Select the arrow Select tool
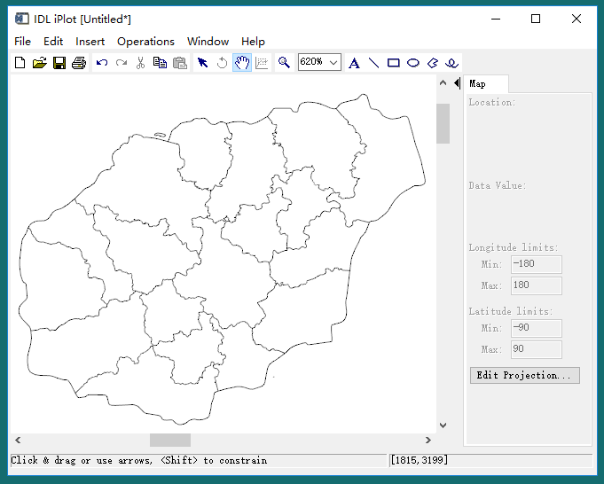The image size is (604, 484). pos(202,63)
